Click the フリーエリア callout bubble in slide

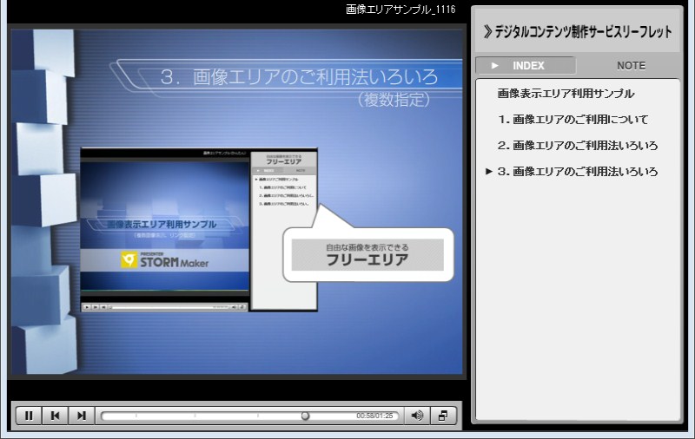367,254
